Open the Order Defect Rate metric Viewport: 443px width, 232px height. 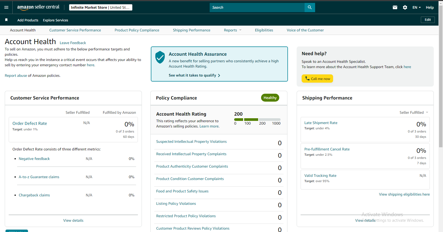pyautogui.click(x=30, y=123)
